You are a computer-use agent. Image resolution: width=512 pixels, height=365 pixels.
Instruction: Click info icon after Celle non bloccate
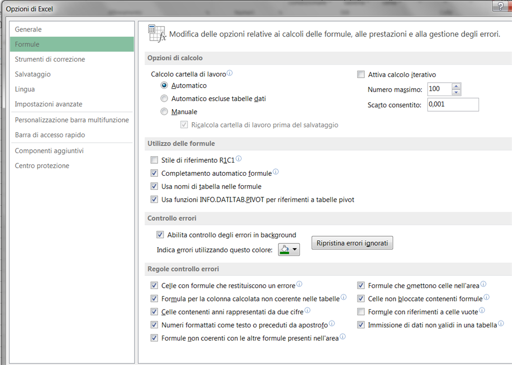tap(486, 297)
